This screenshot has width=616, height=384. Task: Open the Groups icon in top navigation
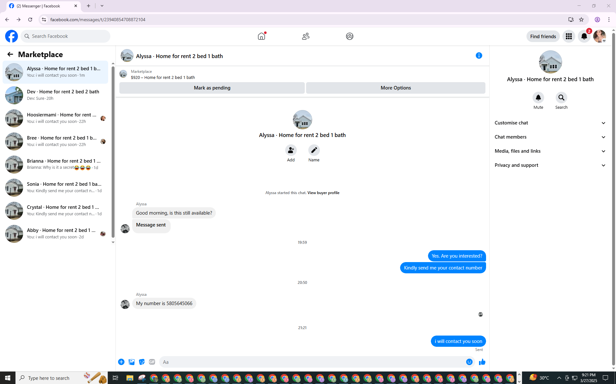pos(350,36)
